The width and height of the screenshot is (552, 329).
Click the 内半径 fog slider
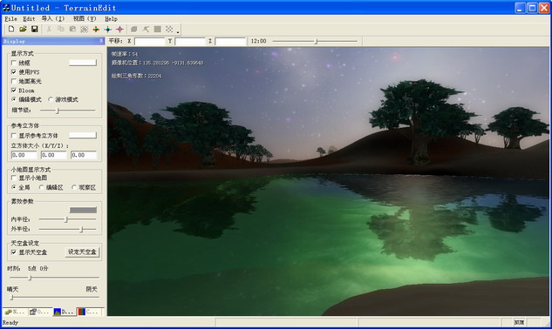coord(68,219)
